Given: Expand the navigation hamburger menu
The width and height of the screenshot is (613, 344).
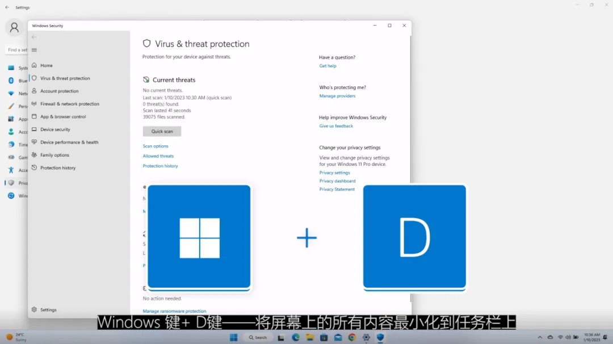Looking at the screenshot, I should (34, 50).
